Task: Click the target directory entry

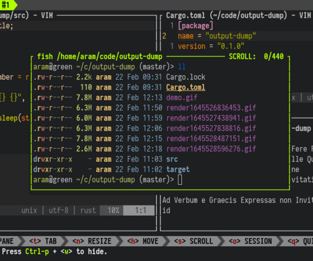Action: tap(178, 169)
